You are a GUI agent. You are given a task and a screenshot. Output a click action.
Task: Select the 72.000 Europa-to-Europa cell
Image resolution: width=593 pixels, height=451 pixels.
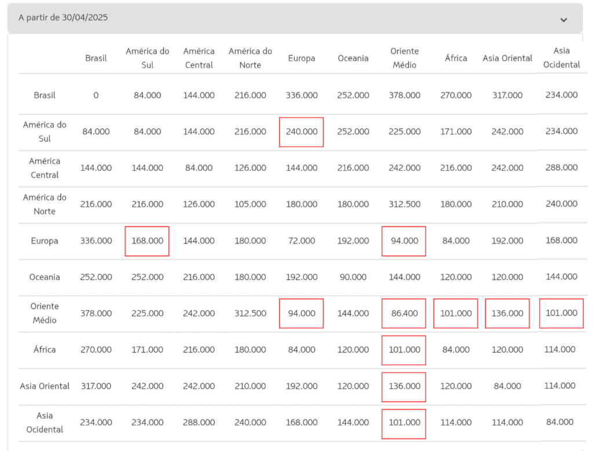[x=301, y=241]
